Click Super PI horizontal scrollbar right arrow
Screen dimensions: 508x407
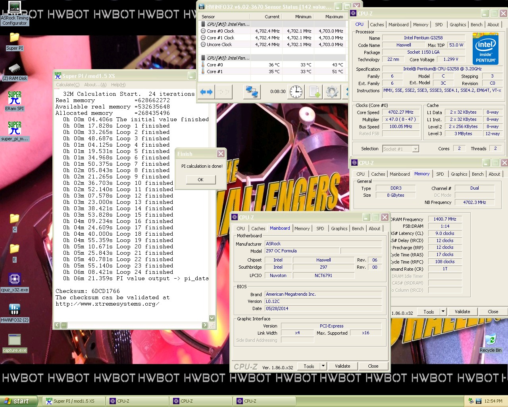tap(205, 325)
